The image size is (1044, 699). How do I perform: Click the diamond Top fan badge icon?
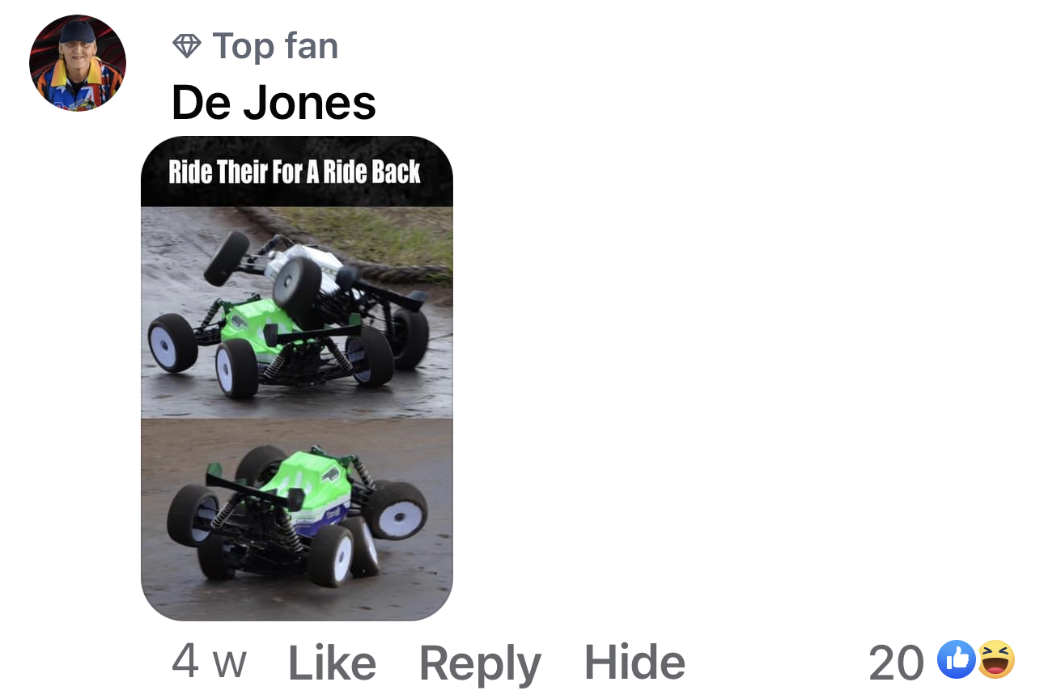187,46
